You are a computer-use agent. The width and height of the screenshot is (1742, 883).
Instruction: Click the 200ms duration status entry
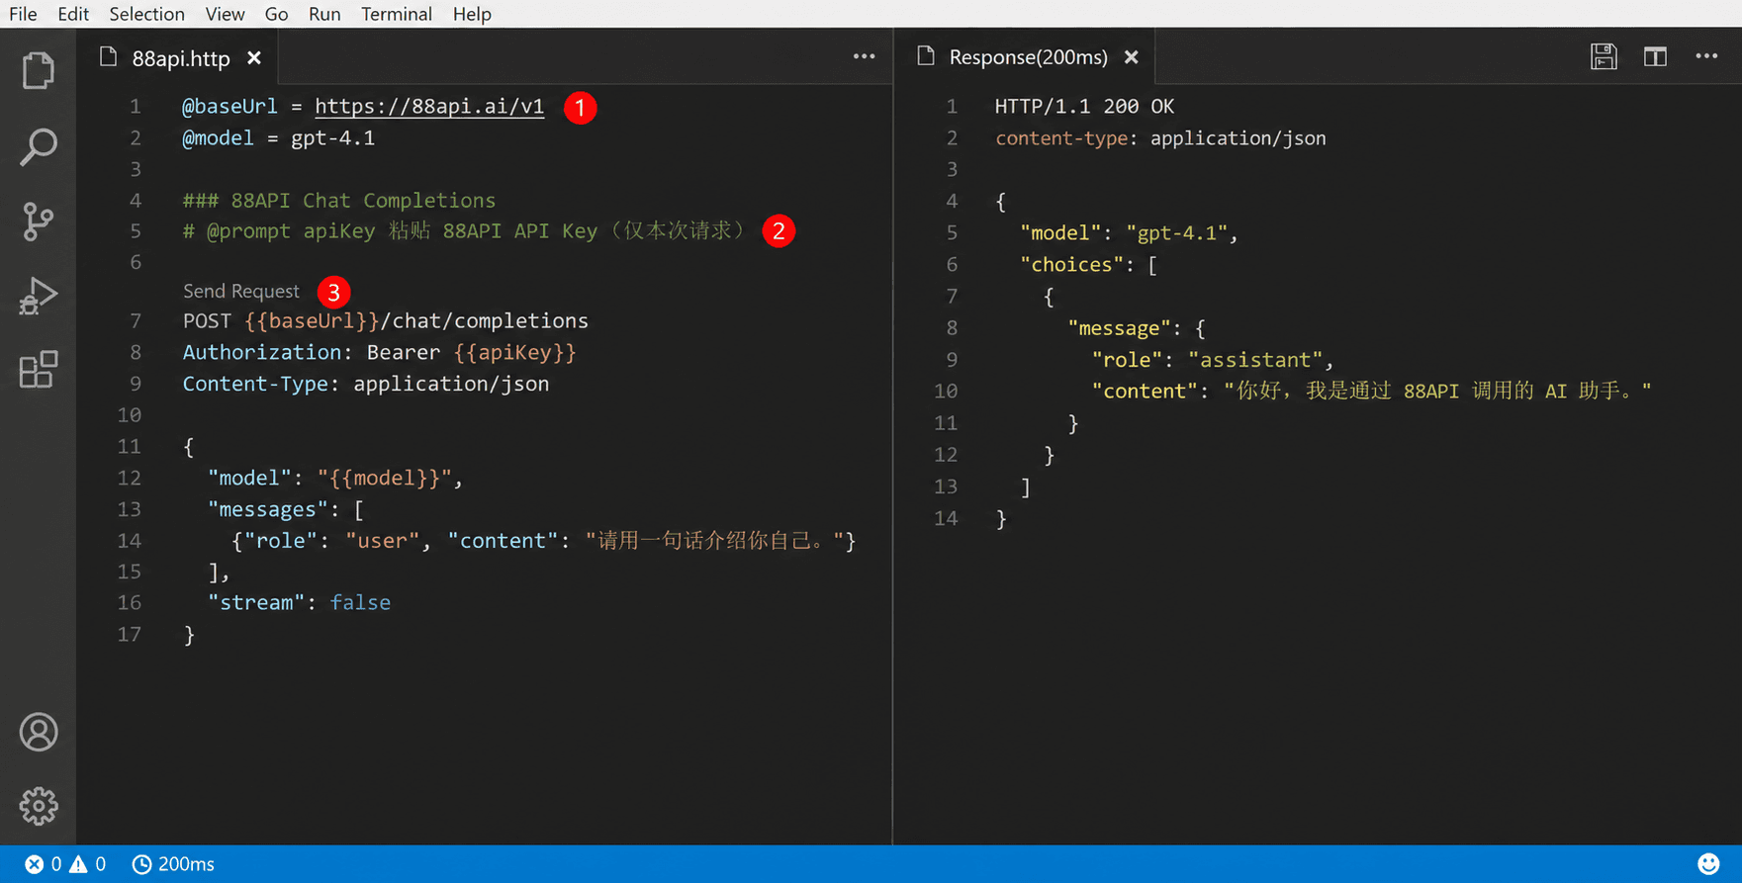pos(173,864)
